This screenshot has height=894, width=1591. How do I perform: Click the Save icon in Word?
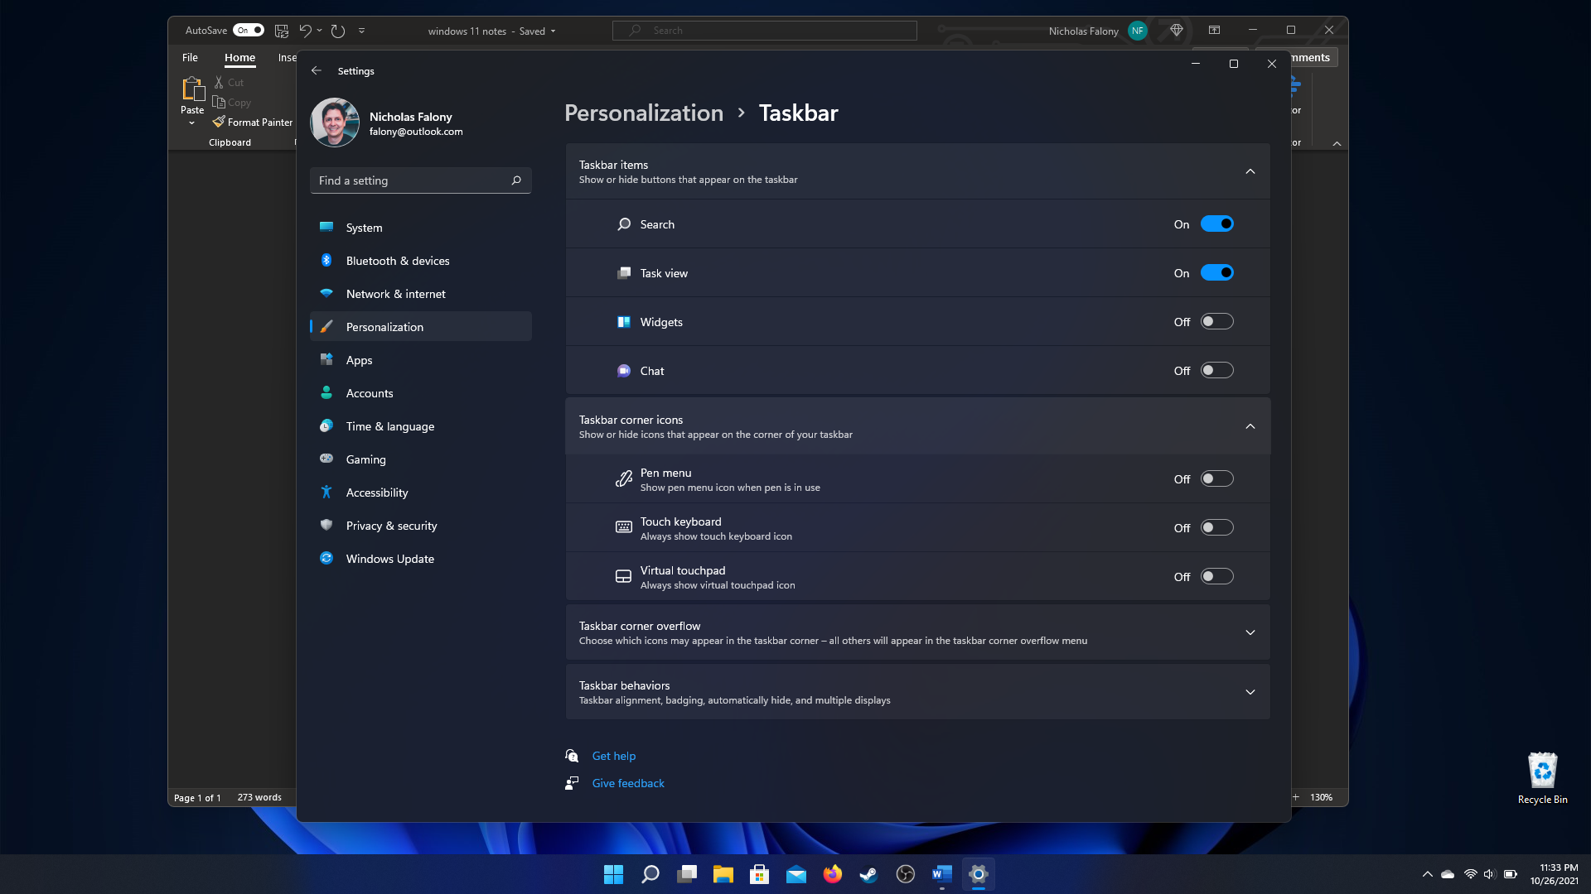[x=282, y=31]
